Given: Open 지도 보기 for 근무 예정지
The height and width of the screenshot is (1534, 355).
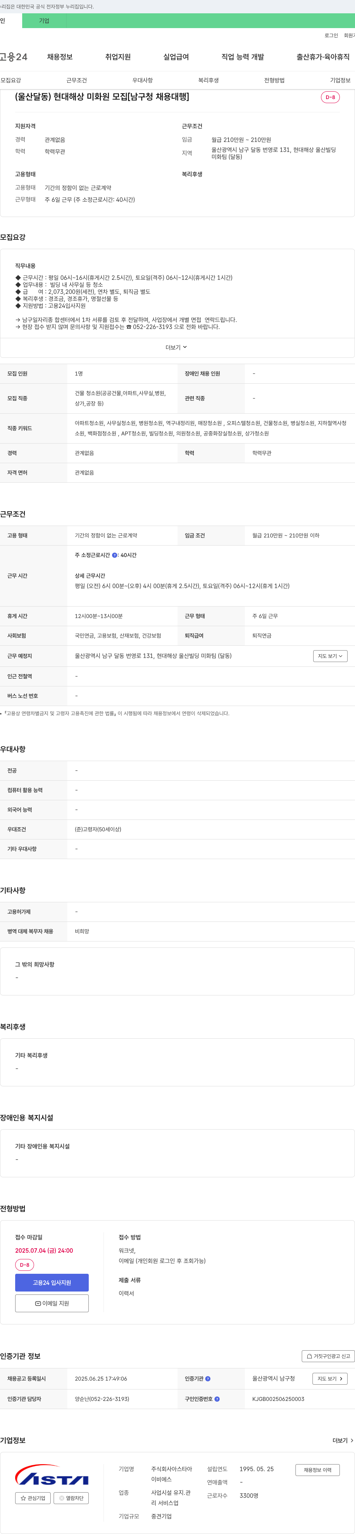Looking at the screenshot, I should (330, 656).
